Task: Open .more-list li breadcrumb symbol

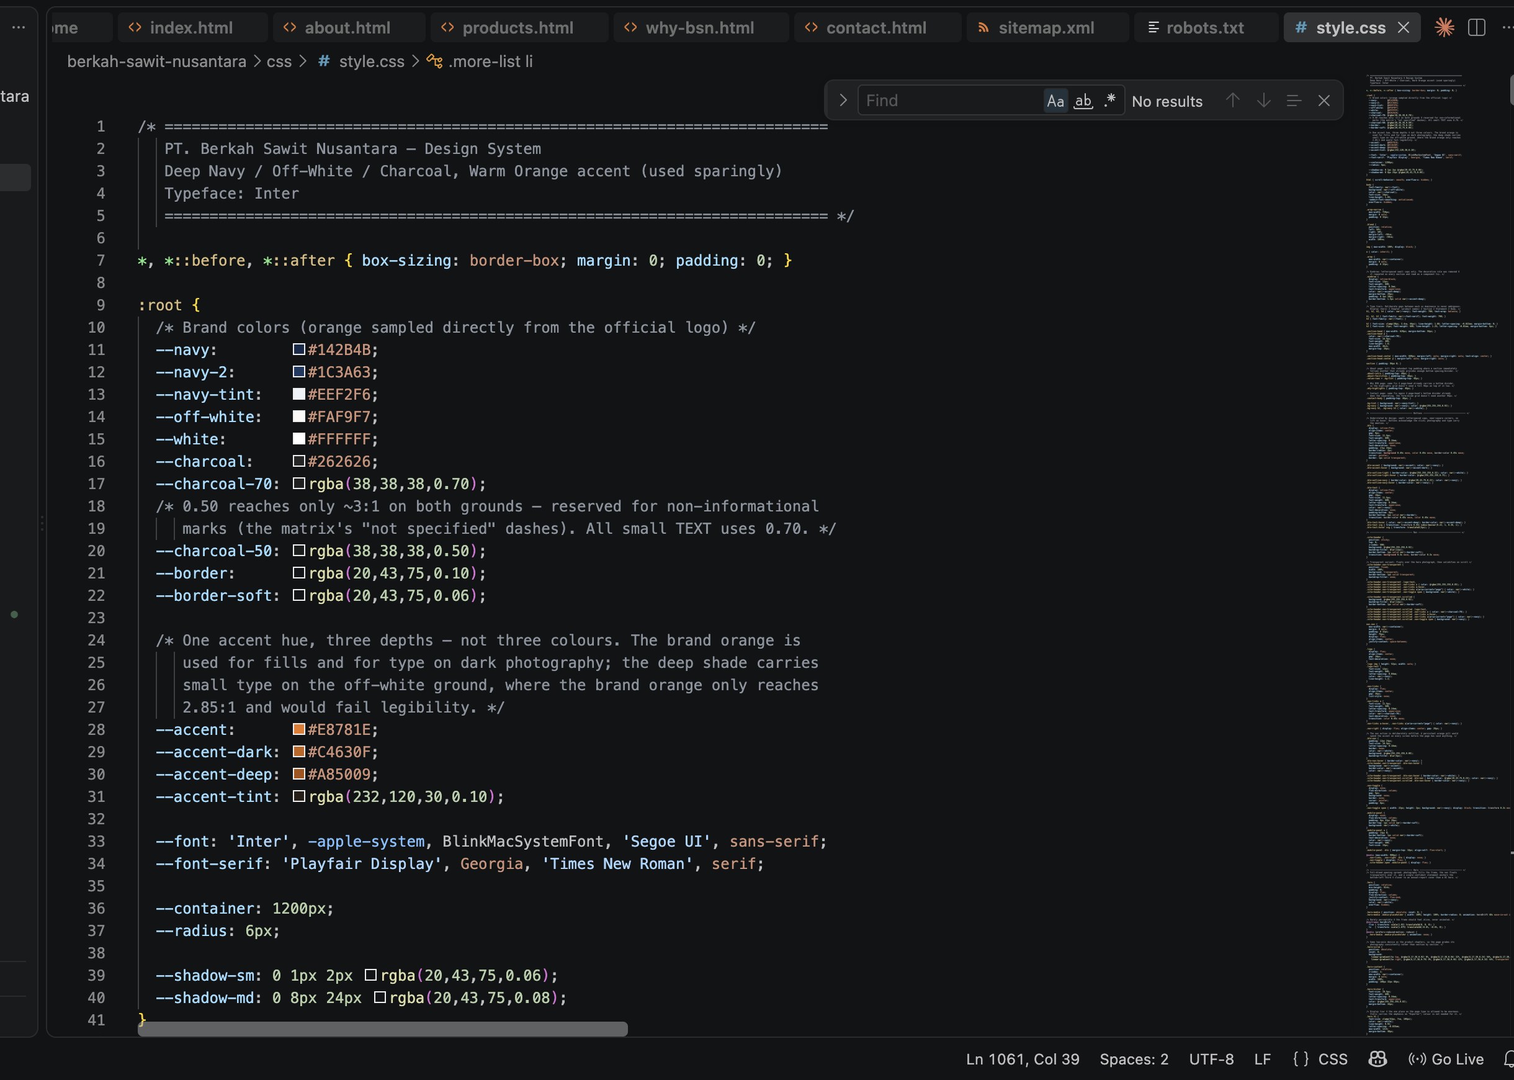Action: click(480, 61)
